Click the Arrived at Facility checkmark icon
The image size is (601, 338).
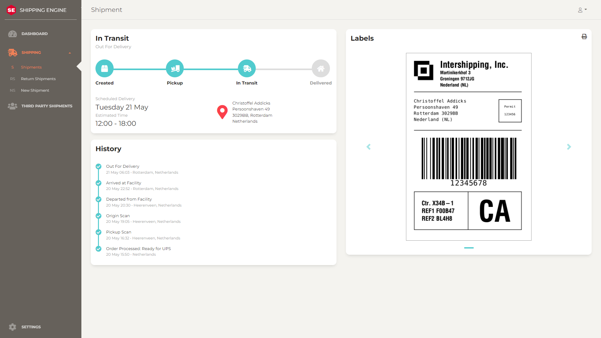click(99, 183)
